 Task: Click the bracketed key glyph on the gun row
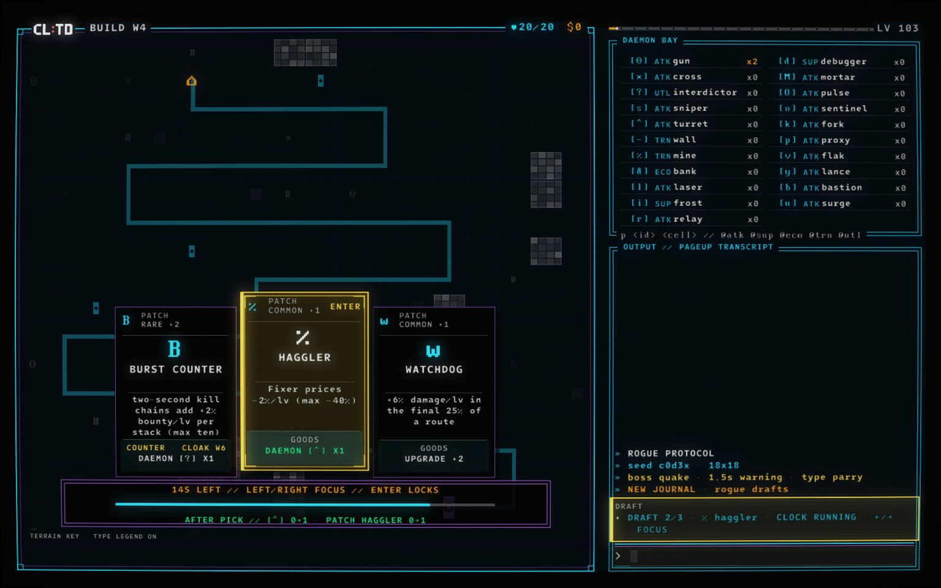pyautogui.click(x=639, y=61)
